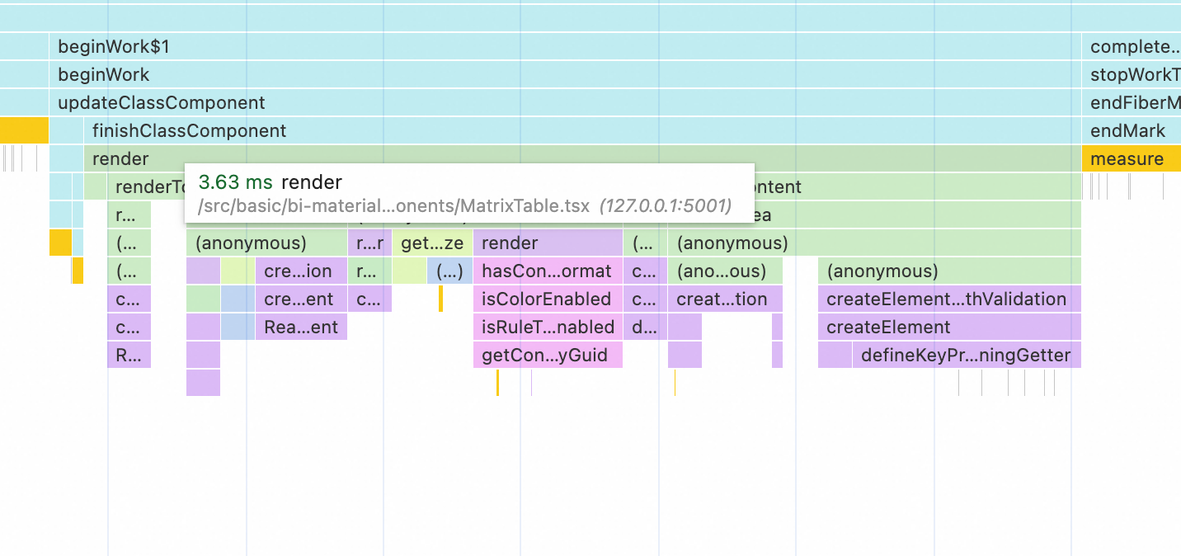Select the isColorEnabled frame
Image resolution: width=1181 pixels, height=556 pixels.
pyautogui.click(x=548, y=299)
